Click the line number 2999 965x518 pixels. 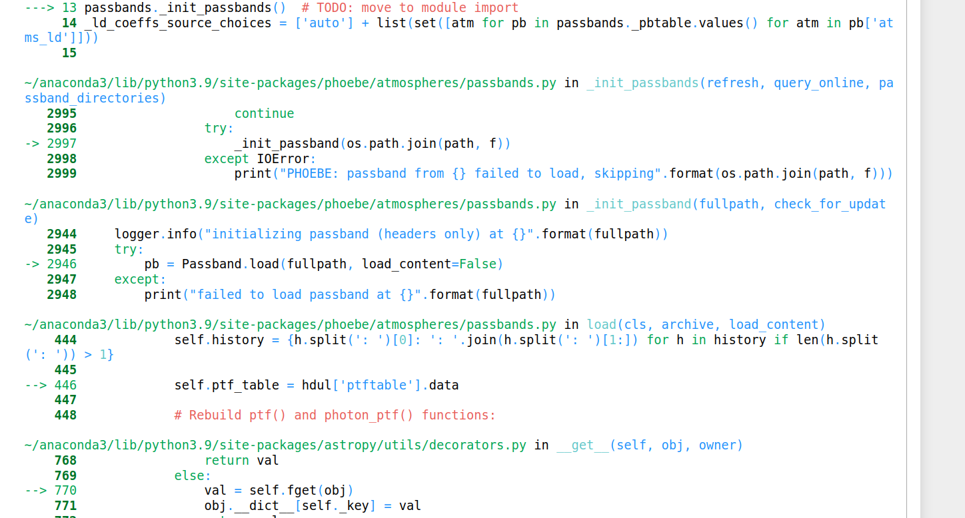pyautogui.click(x=62, y=174)
